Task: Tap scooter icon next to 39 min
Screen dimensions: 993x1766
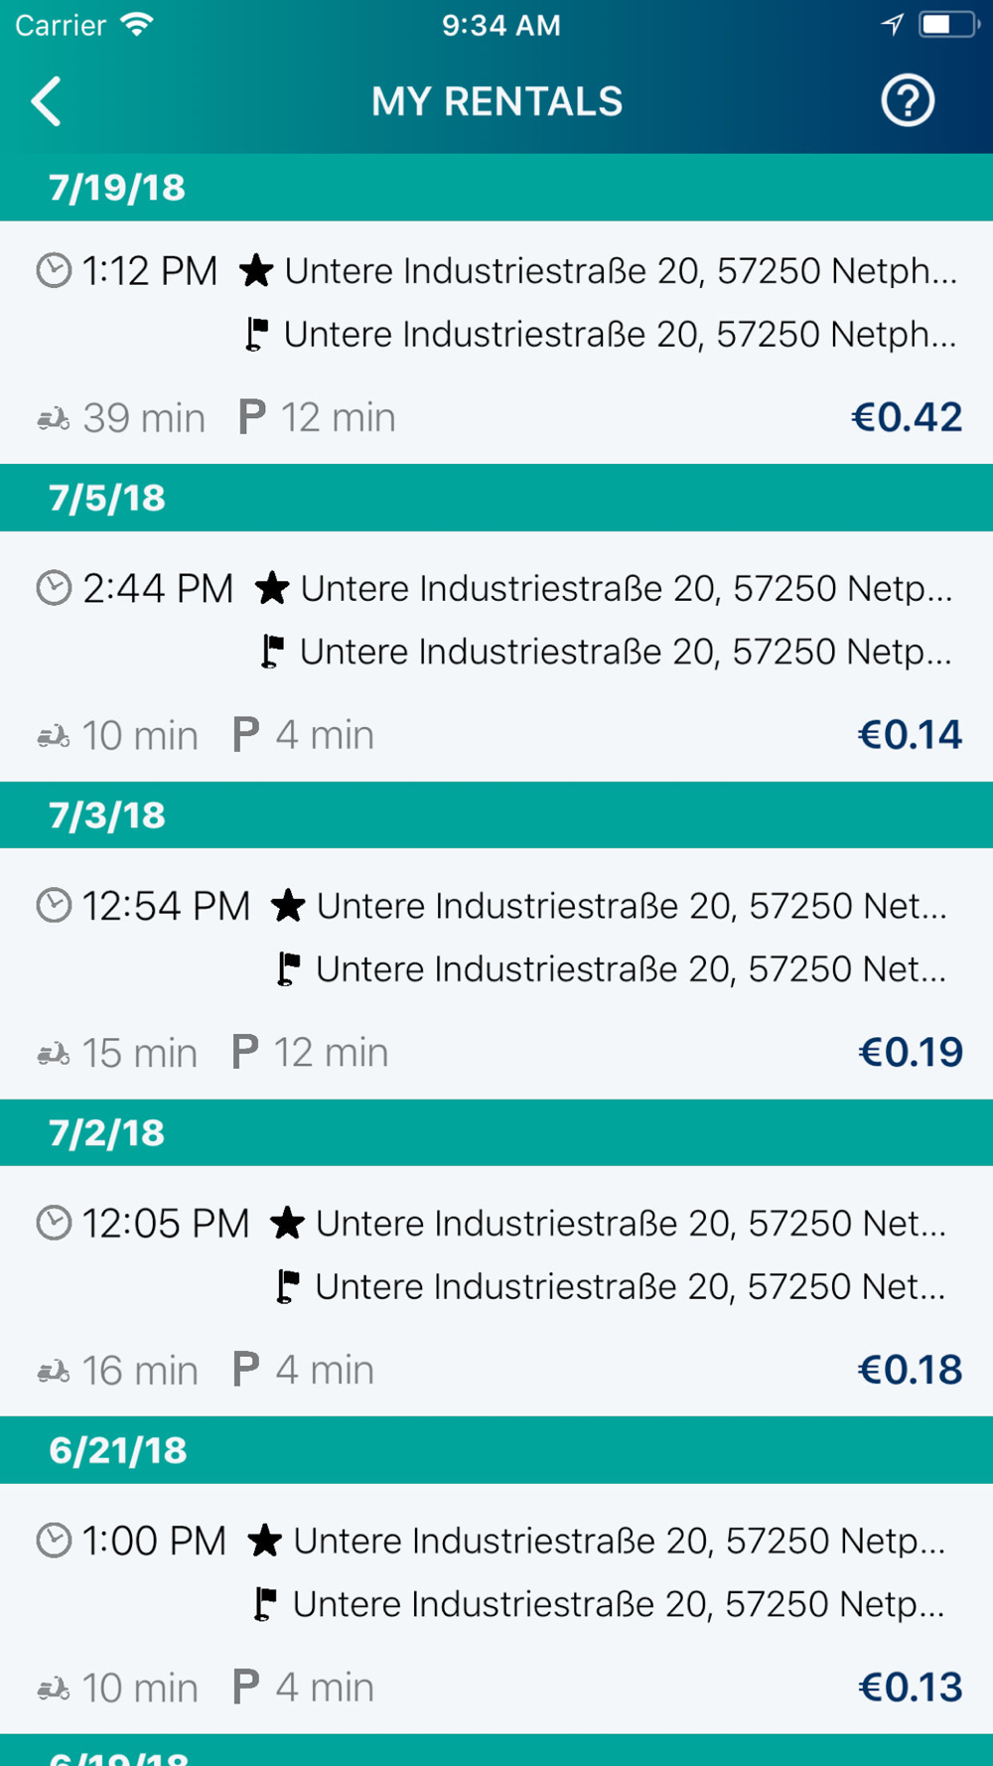Action: point(54,419)
